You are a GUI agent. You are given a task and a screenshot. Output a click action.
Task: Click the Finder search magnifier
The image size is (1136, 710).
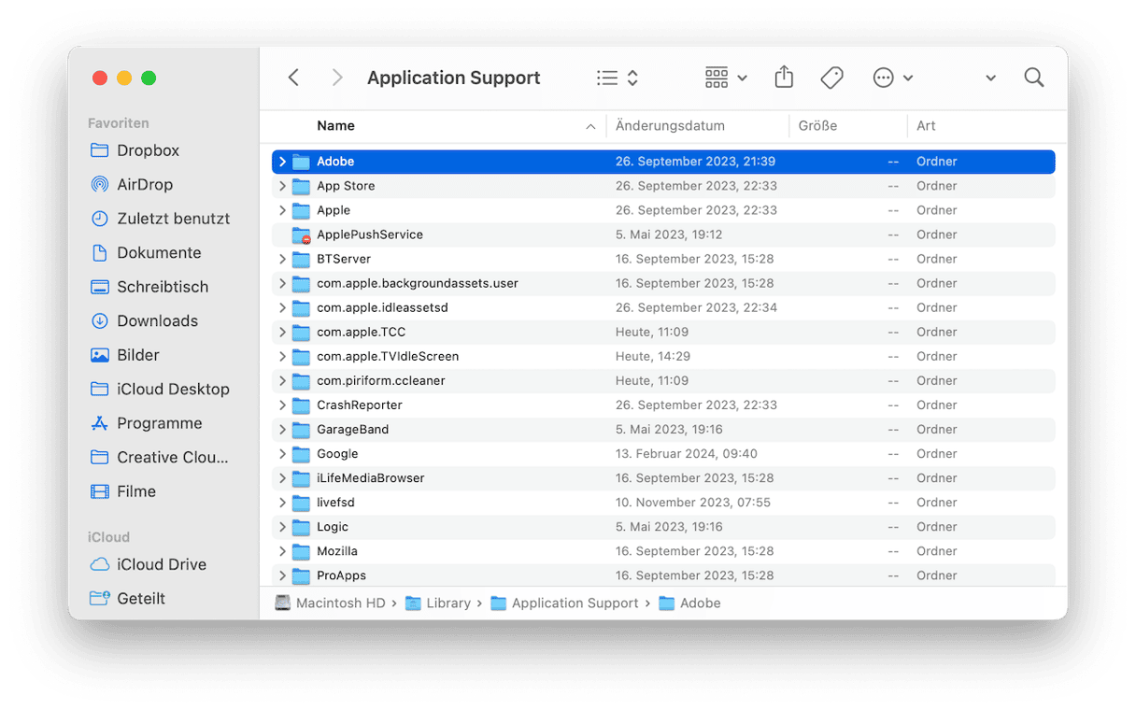1034,78
